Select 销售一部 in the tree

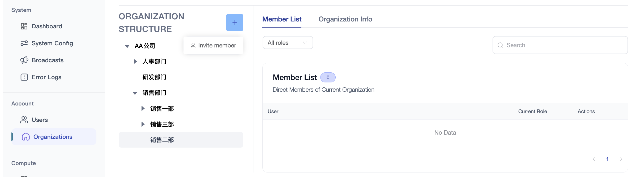tap(162, 109)
